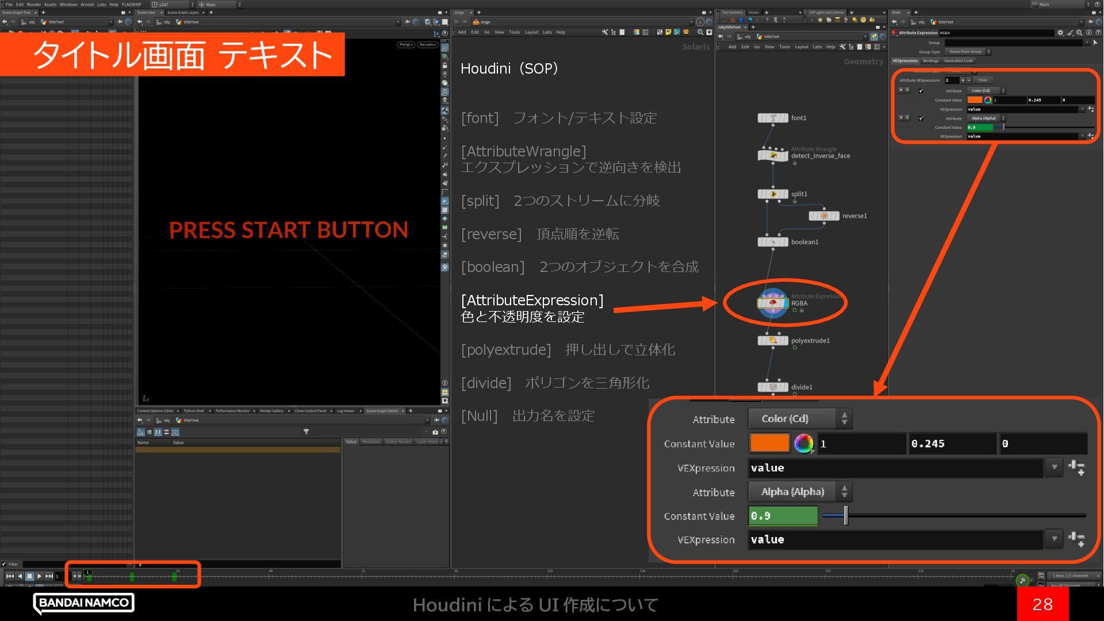Toggle the Color (Cd) expression enable checkbox

click(x=921, y=91)
